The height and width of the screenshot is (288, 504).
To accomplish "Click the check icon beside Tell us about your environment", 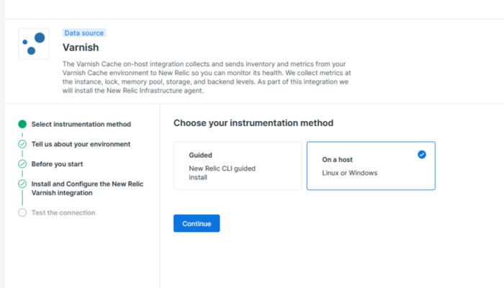I will 22,144.
